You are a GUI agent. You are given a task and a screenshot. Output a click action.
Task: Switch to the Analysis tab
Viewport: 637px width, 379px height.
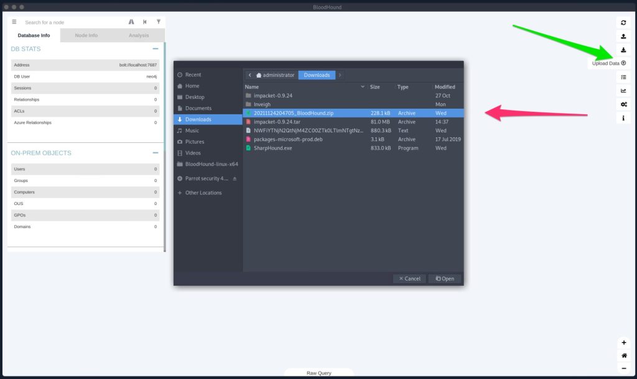139,35
